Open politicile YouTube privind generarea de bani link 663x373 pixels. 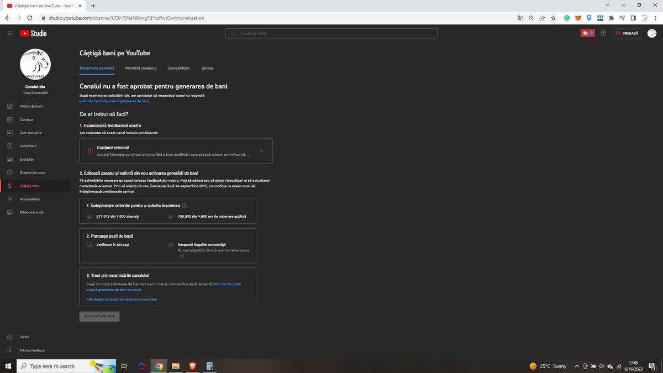pyautogui.click(x=114, y=101)
